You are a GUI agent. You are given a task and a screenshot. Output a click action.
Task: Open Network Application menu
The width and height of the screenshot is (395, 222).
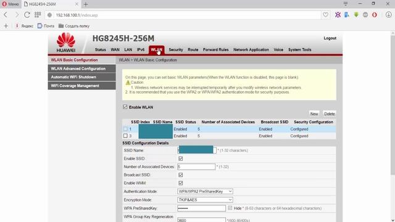tap(251, 50)
